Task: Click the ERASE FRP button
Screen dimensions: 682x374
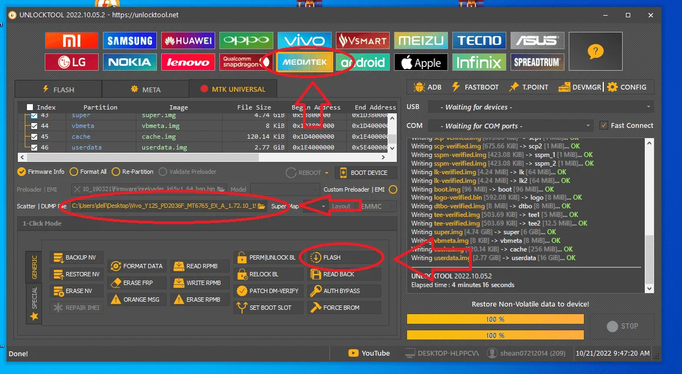Action: click(x=136, y=283)
